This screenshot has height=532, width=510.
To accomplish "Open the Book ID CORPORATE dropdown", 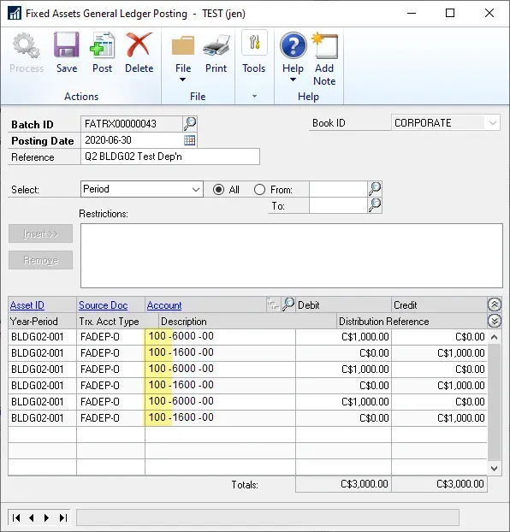I will click(493, 123).
